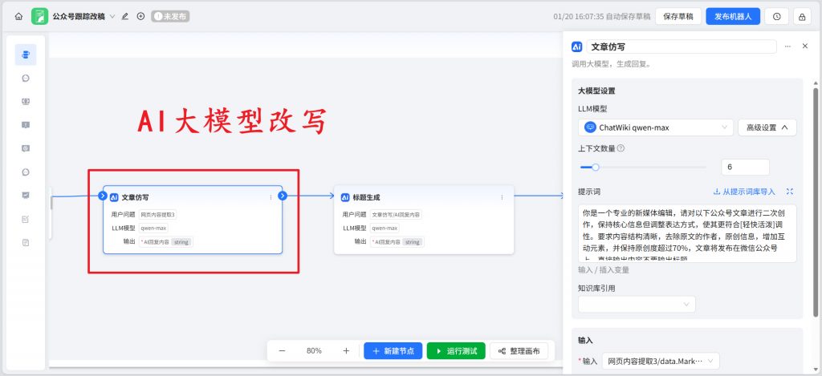Click 网页内容提取3 tag in 文章仿写 node
The image size is (822, 376).
[x=158, y=215]
